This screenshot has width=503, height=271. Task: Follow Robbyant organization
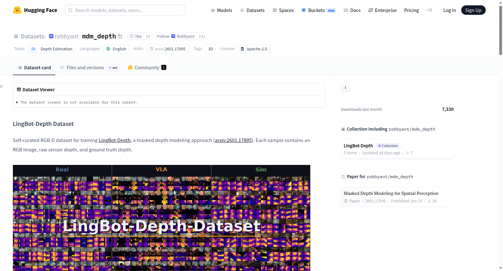176,36
